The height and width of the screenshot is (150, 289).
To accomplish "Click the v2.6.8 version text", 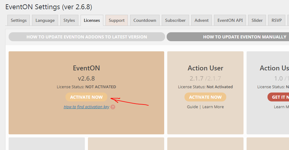I will (86, 78).
